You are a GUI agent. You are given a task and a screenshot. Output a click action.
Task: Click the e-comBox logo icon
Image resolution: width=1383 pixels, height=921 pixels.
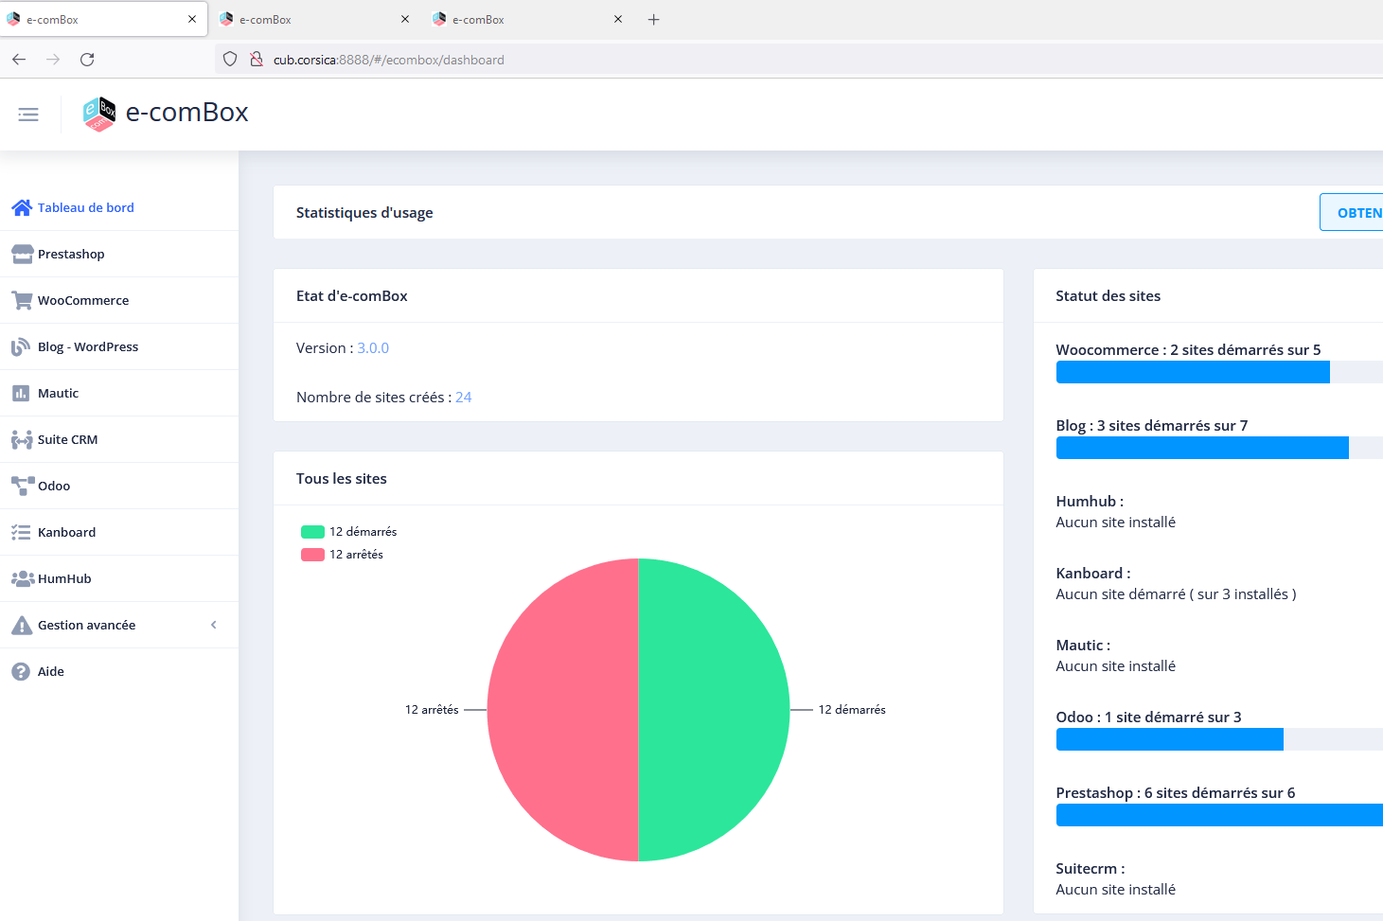pyautogui.click(x=99, y=114)
